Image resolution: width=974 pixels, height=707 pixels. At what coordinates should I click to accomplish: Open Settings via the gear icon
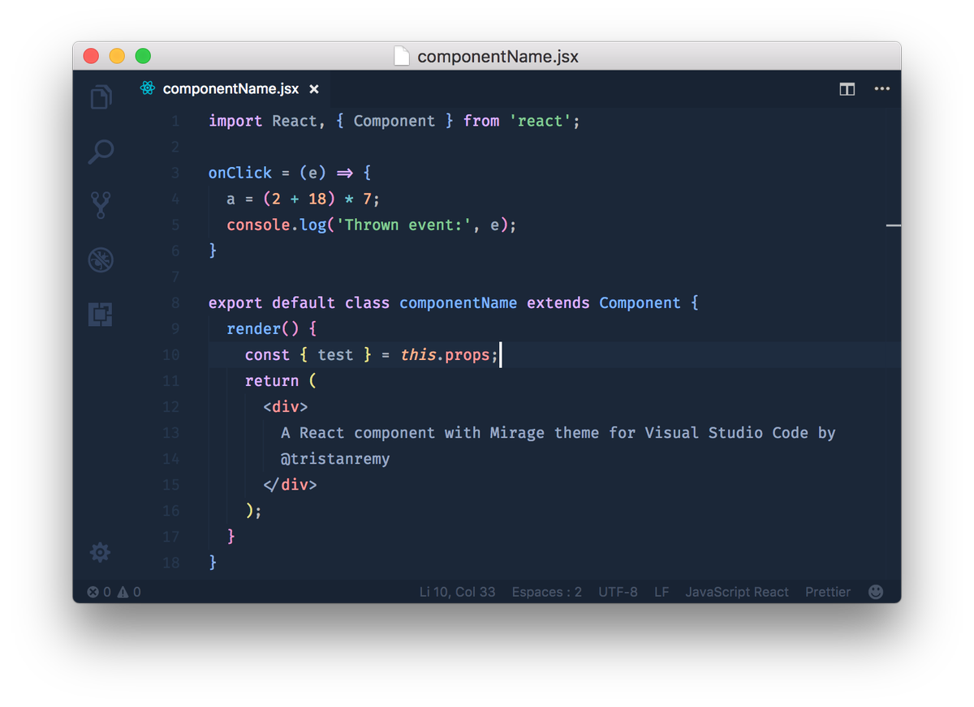pos(100,552)
